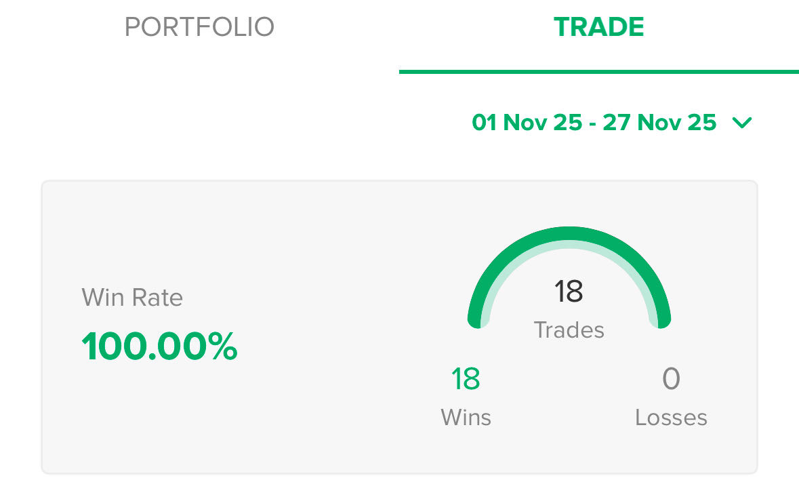Select the 18 count in gauge center
Screen dimensions: 799x497
click(569, 292)
